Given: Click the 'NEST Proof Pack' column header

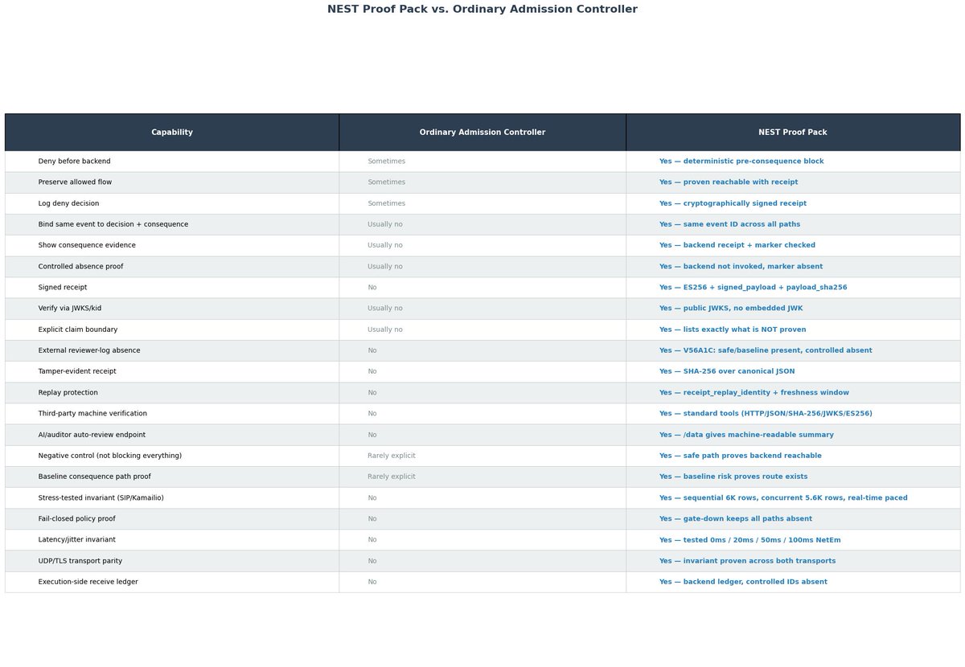Looking at the screenshot, I should [x=793, y=133].
